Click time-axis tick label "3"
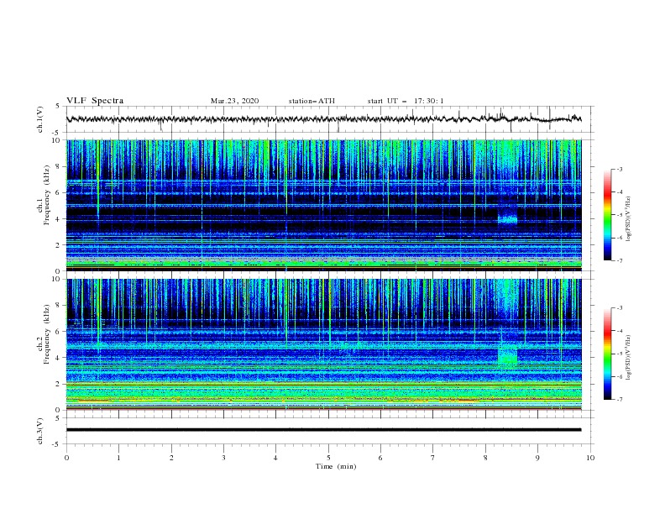This screenshot has width=665, height=514. click(x=223, y=458)
